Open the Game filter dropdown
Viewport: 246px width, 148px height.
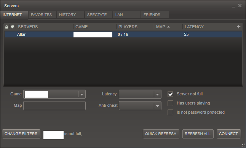(x=54, y=94)
